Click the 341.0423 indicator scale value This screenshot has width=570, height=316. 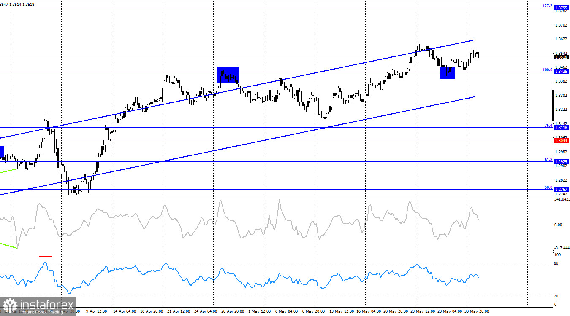pyautogui.click(x=562, y=199)
